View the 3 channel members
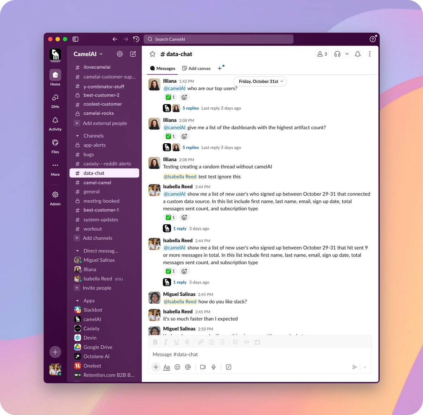The image size is (423, 415). [x=322, y=54]
